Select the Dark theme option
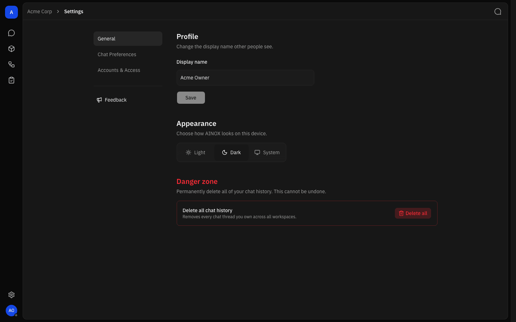Viewport: 516px width, 322px height. click(231, 152)
